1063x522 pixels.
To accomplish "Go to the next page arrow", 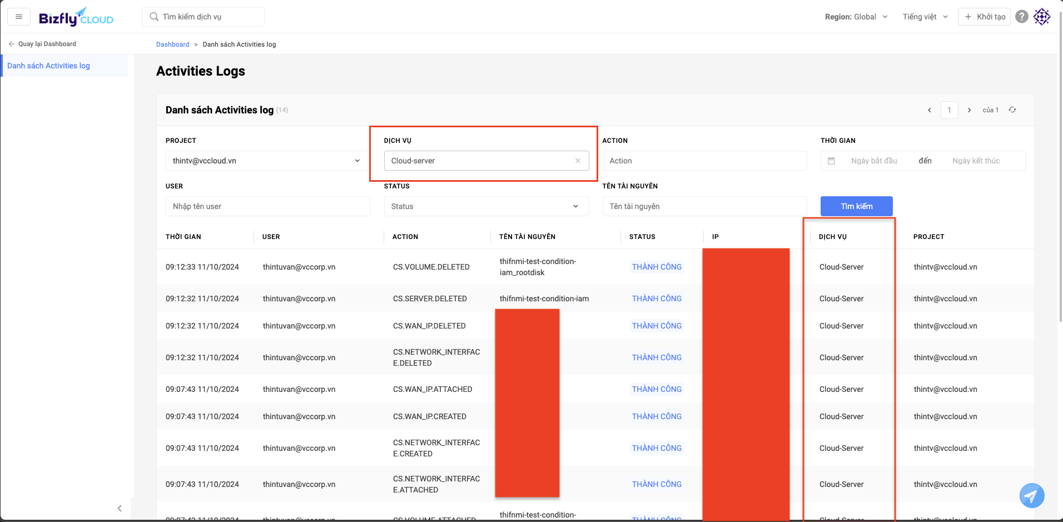I will click(x=969, y=110).
